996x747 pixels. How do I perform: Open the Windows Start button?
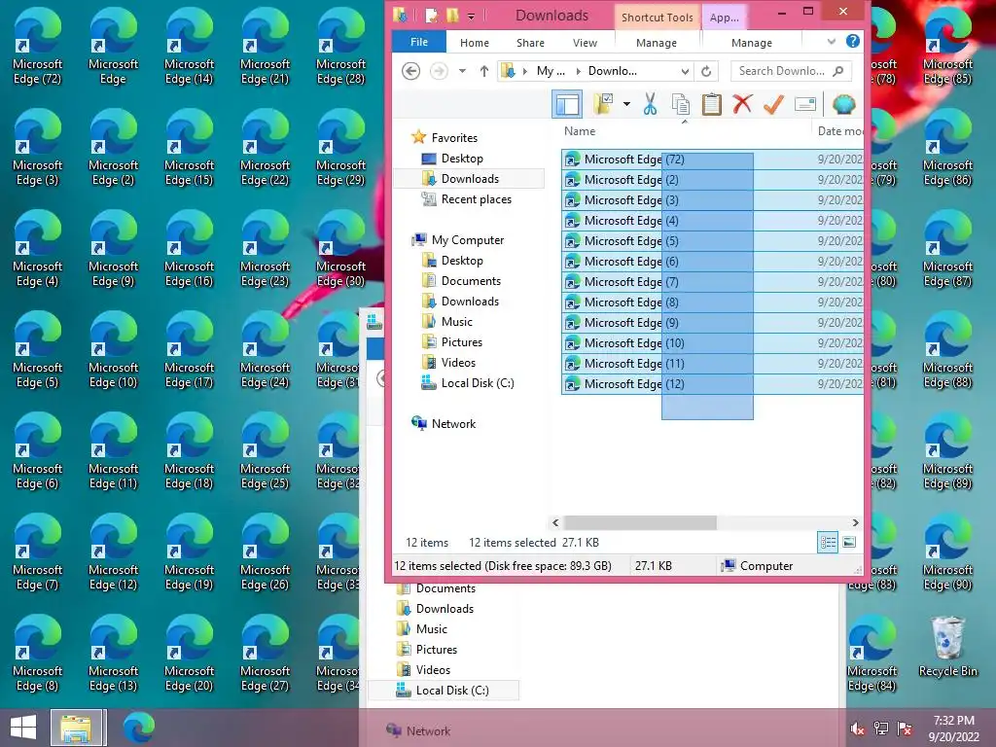pyautogui.click(x=23, y=728)
